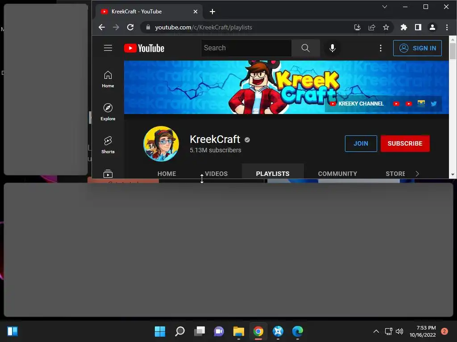Image resolution: width=457 pixels, height=342 pixels.
Task: Open Microsoft Edge from taskbar
Action: (x=298, y=331)
